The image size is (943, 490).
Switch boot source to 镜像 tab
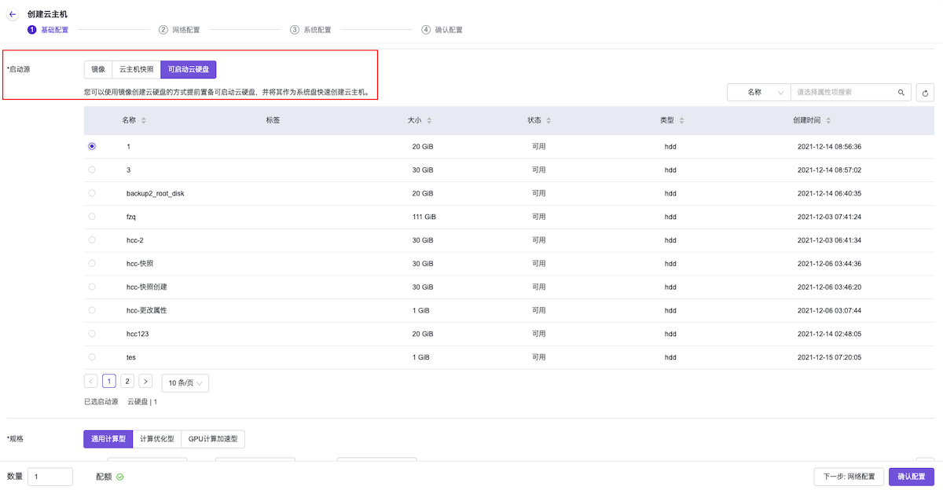click(x=98, y=69)
